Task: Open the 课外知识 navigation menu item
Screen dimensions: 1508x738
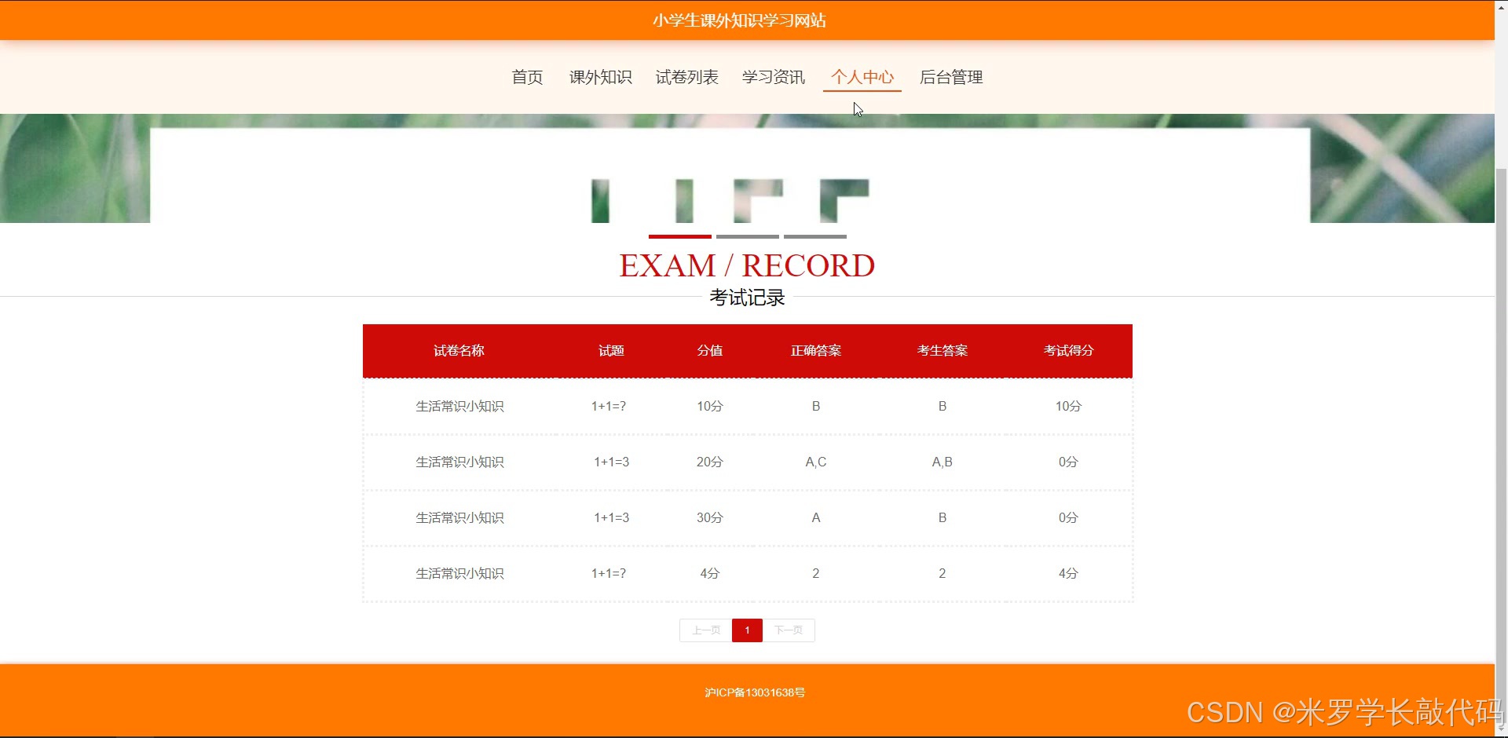Action: [600, 77]
